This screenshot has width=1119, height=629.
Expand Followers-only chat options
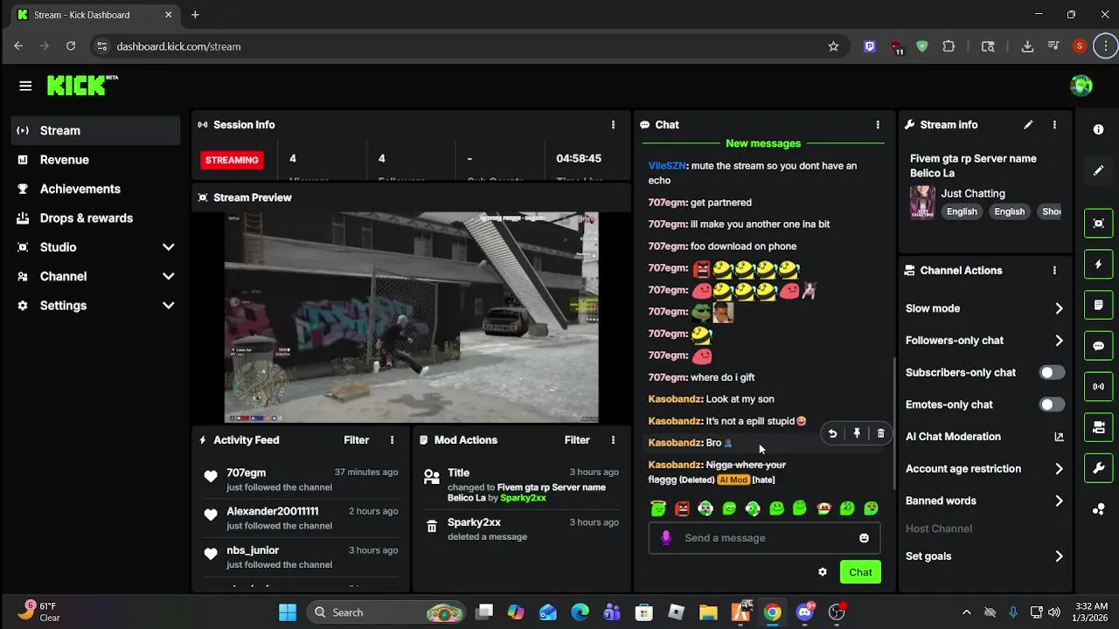coord(1059,341)
